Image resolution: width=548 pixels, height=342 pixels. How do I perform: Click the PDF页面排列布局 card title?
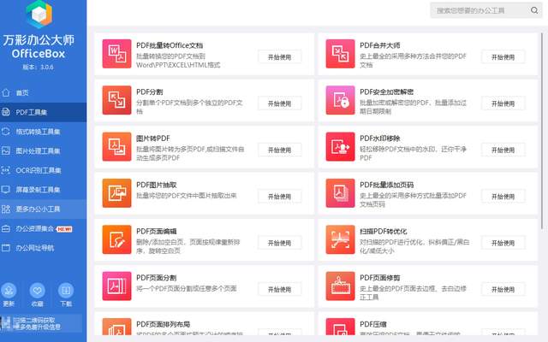pyautogui.click(x=164, y=324)
